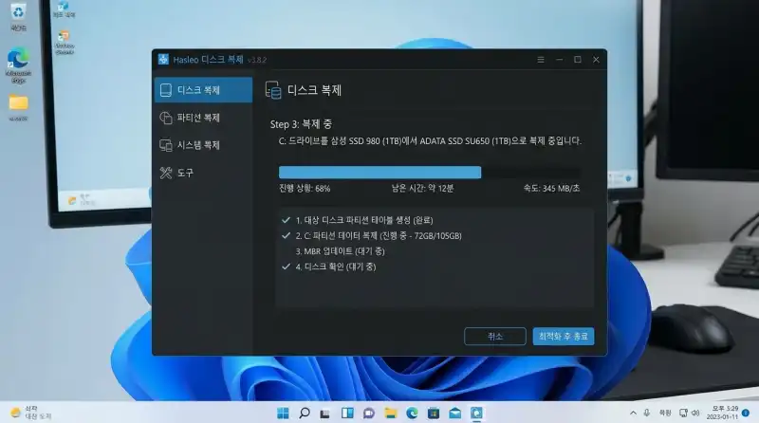Click the step 2 C partition copy checkmark
Viewport: 759px width, 423px height.
click(x=286, y=235)
